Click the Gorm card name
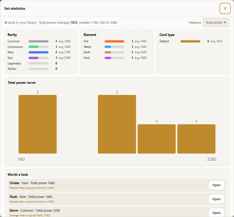The width and height of the screenshot is (234, 217). pos(14,210)
